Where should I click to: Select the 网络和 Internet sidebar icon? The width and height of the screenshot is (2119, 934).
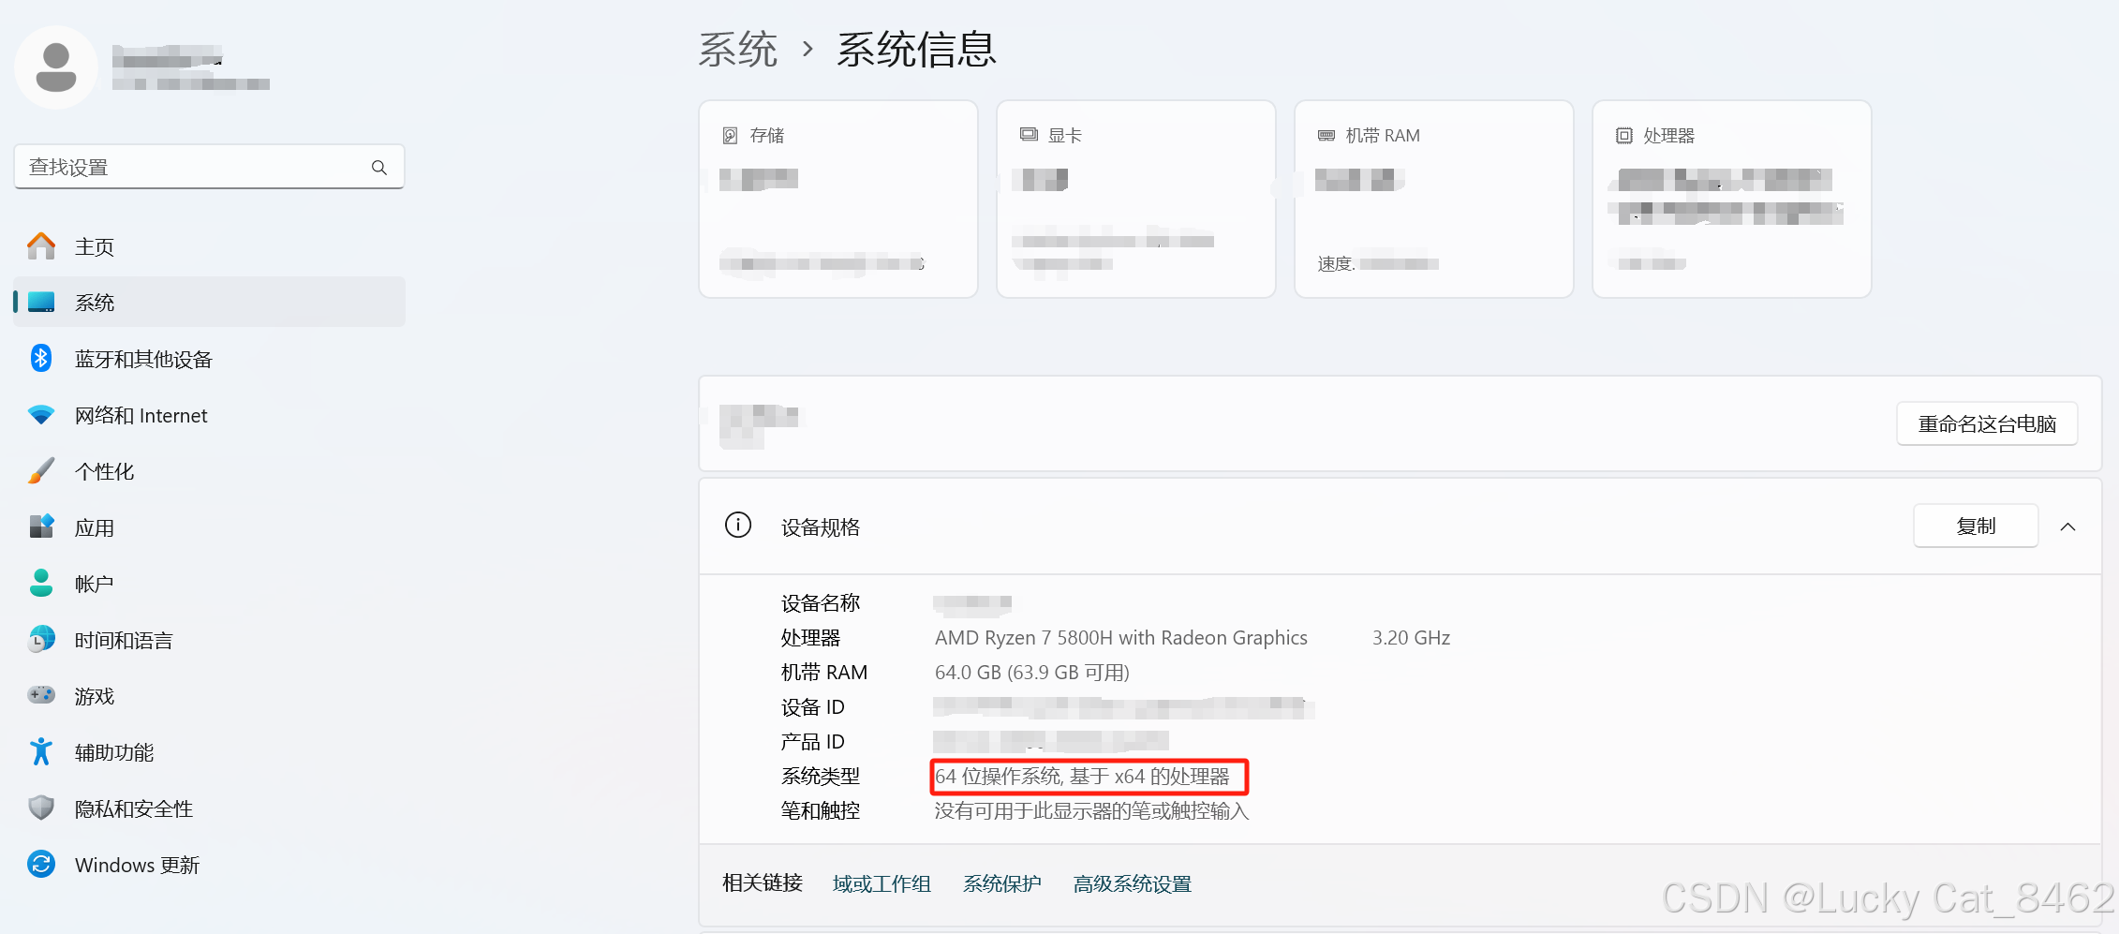(x=40, y=415)
